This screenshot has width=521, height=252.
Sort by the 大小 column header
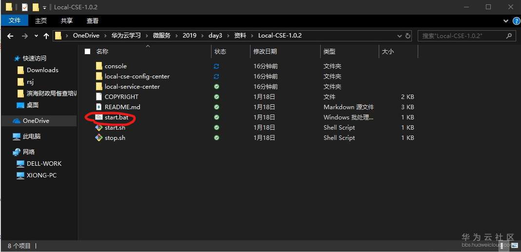pos(388,52)
